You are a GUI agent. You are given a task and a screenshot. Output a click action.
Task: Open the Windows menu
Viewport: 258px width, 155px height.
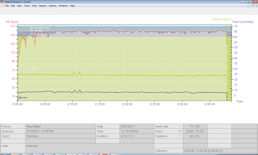pyautogui.click(x=63, y=6)
